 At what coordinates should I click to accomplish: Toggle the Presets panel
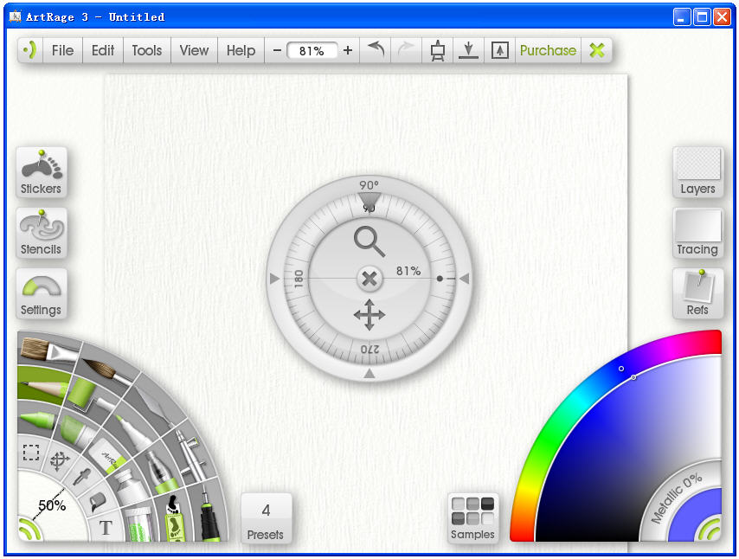(x=267, y=519)
